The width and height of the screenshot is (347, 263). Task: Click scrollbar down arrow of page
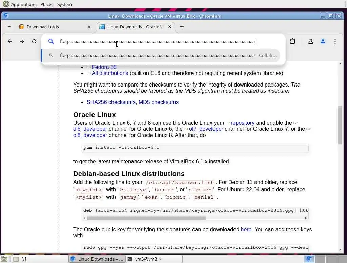tap(340, 250)
